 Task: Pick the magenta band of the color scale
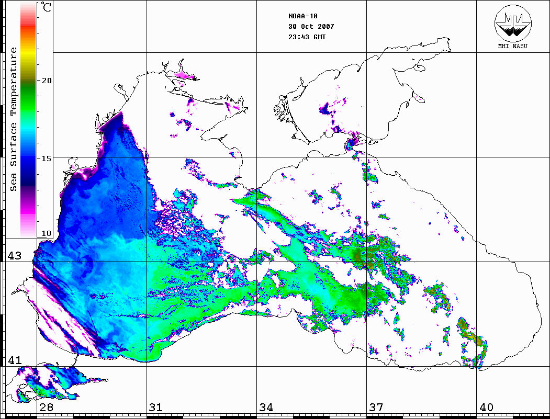point(28,210)
